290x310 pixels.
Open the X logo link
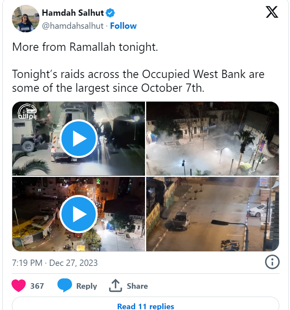272,12
